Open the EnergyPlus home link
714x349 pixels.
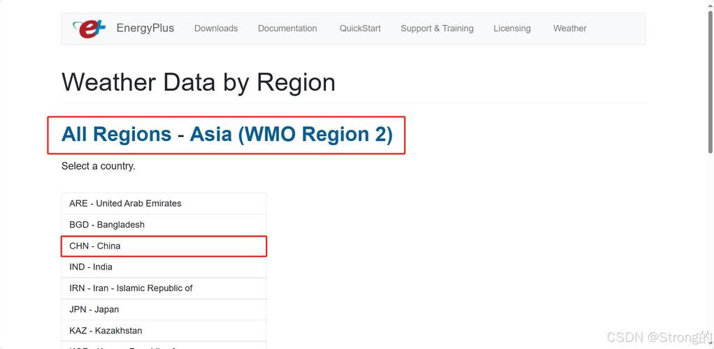(145, 28)
